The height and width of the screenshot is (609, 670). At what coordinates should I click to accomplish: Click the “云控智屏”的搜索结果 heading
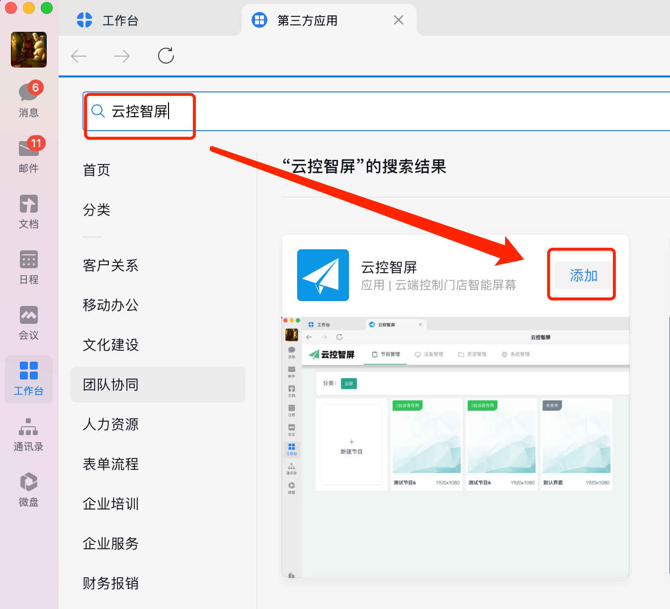(x=364, y=166)
